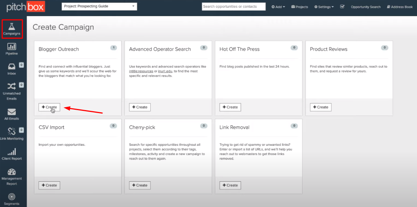
Task: Open Management Report gauge icon
Action: tap(12, 171)
